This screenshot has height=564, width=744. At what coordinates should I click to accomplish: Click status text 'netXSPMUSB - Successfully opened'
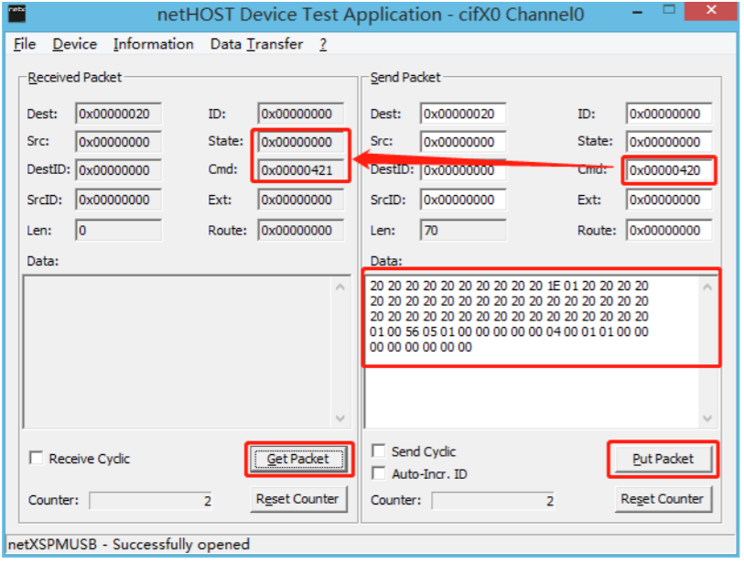coord(129,544)
